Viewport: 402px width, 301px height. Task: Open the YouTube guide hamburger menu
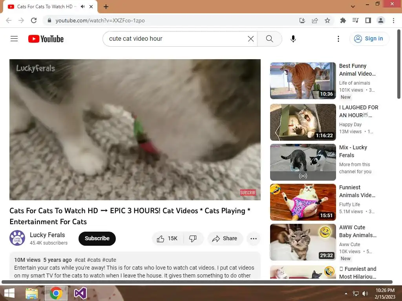[x=14, y=39]
